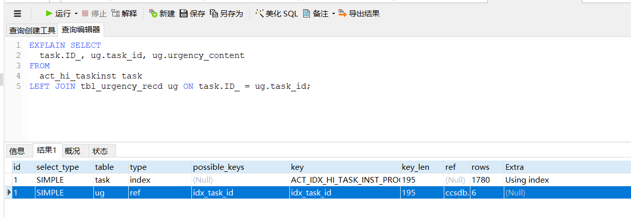Expand the Comment (备注) dropdown arrow
This screenshot has width=631, height=217.
pos(333,14)
